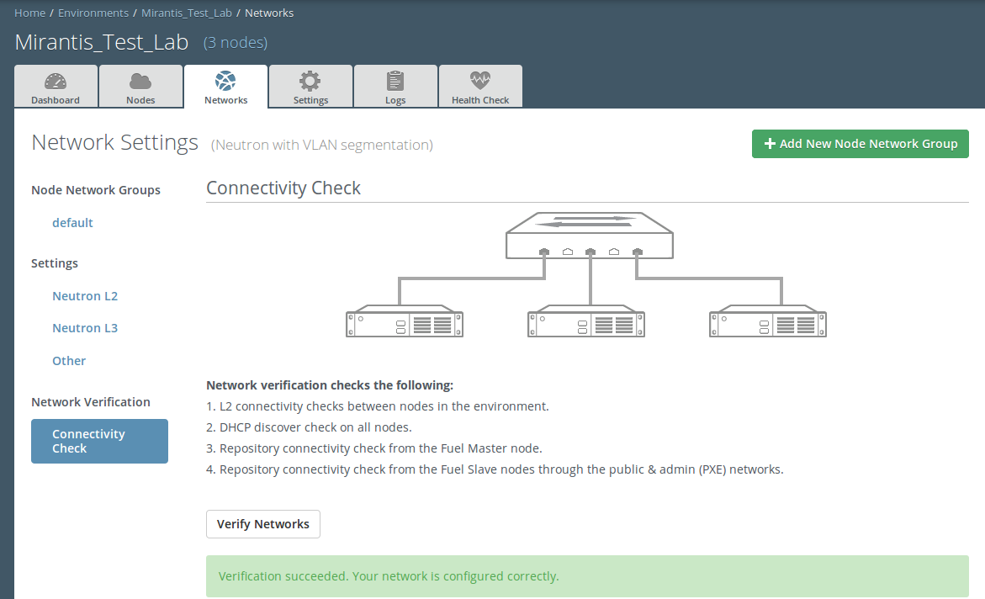Image resolution: width=985 pixels, height=599 pixels.
Task: Click the Dashboard gauge icon
Action: (56, 82)
